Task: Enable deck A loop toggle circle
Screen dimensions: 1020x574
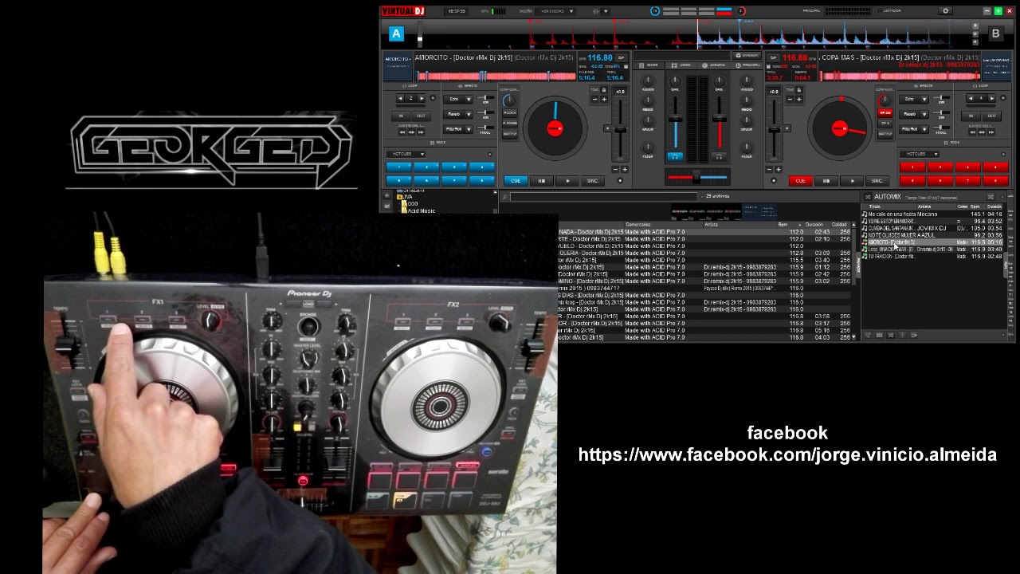Action: pyautogui.click(x=433, y=98)
